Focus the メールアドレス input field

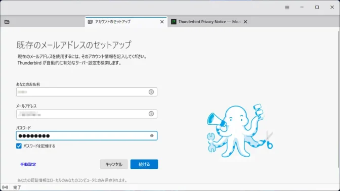(x=87, y=114)
